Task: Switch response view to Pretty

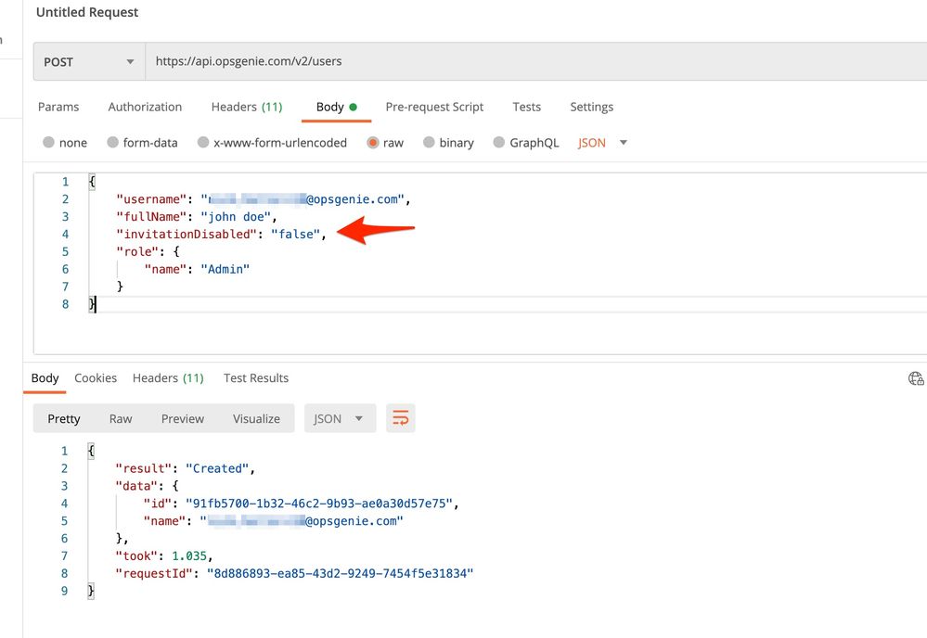Action: tap(64, 418)
